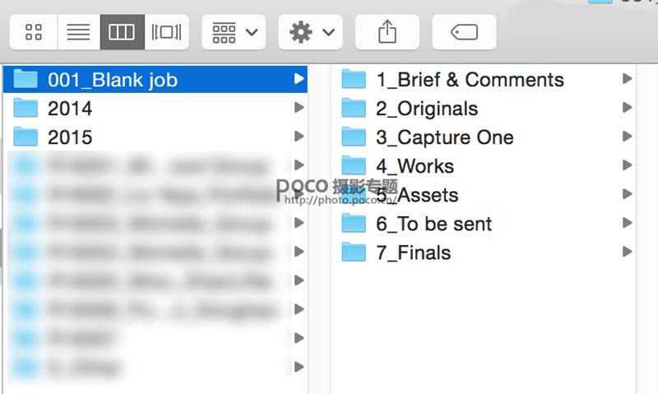Expand the 5_Assets folder arrow
Viewport: 658px width, 394px height.
(628, 195)
